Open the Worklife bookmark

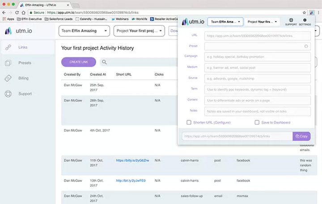140,19
